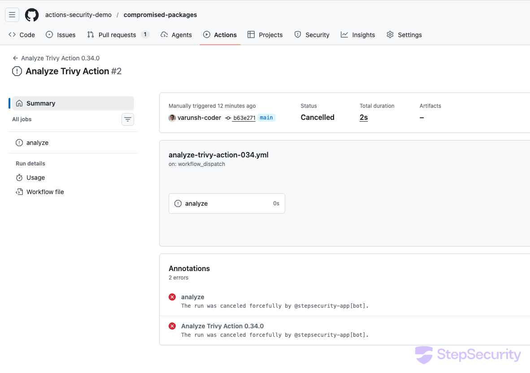Click the Annotations heading

click(x=189, y=268)
